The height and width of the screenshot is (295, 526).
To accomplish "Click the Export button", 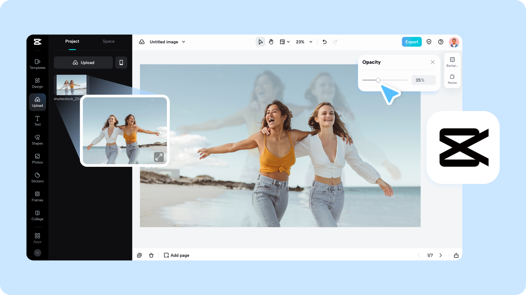I will (412, 42).
